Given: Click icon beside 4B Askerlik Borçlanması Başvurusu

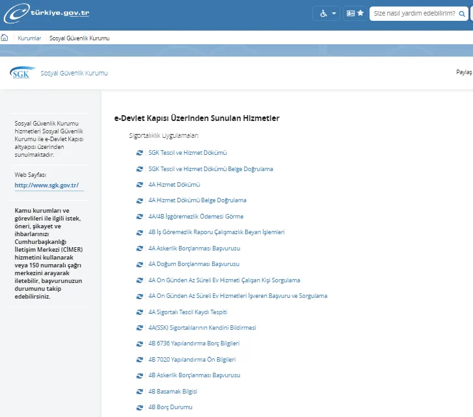Looking at the screenshot, I should click(140, 376).
